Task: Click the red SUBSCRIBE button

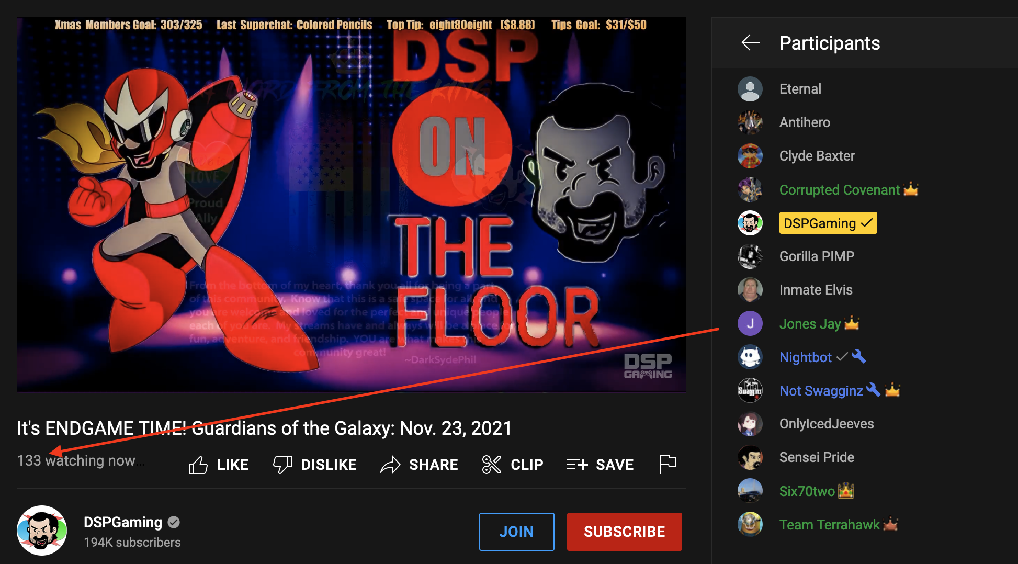Action: click(x=624, y=532)
